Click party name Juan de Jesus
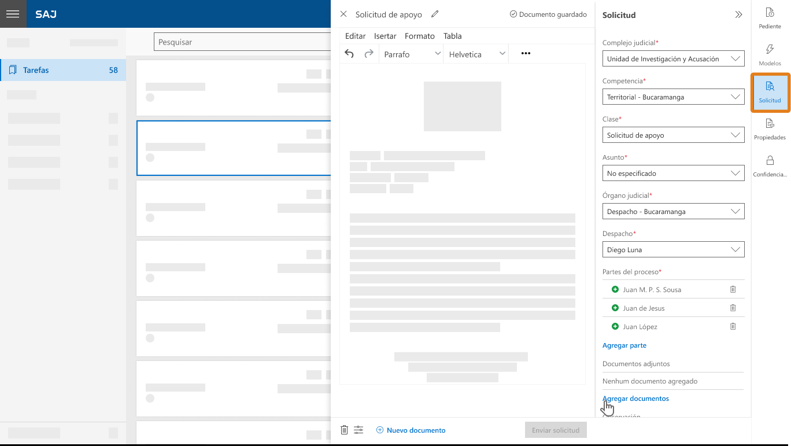The image size is (791, 446). (644, 308)
